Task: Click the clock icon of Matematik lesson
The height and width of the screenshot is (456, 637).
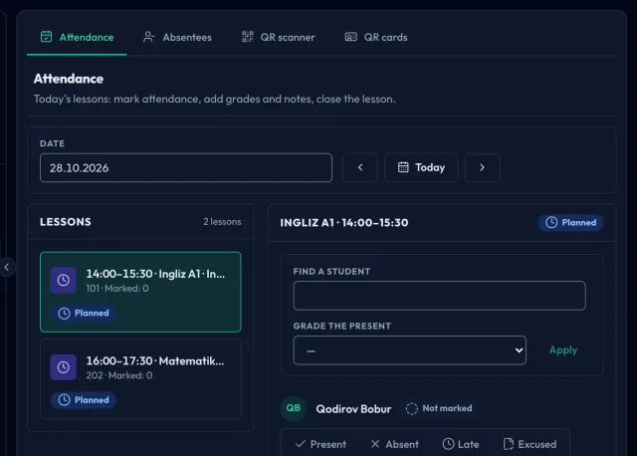Action: coord(64,367)
